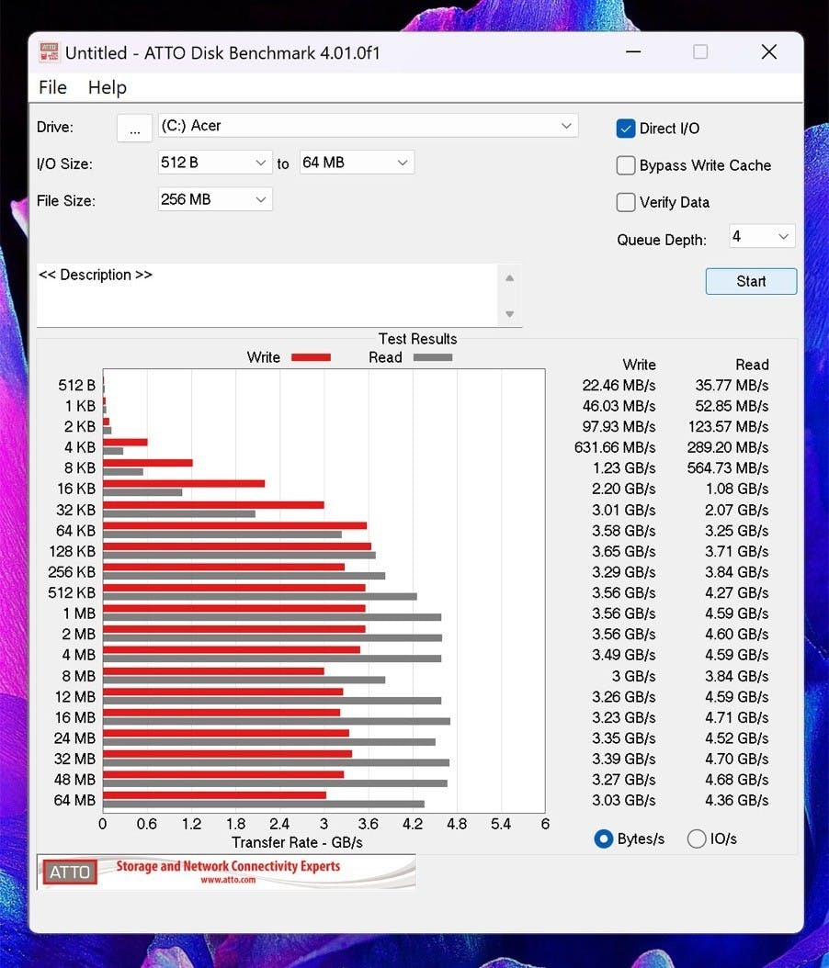Click the 4.71 GB/s read result
The height and width of the screenshot is (968, 829).
tap(737, 718)
